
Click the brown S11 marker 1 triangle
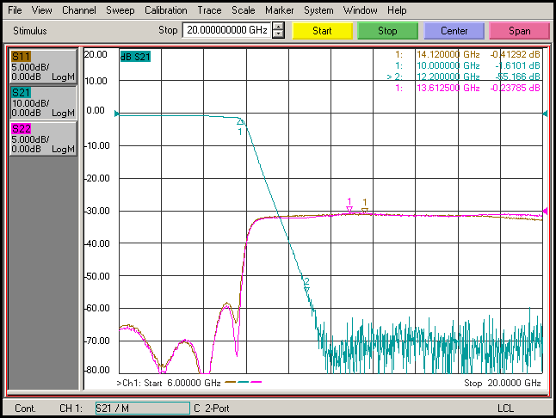[x=365, y=209]
